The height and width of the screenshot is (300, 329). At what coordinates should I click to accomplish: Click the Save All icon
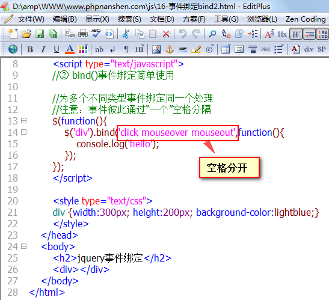click(53, 34)
